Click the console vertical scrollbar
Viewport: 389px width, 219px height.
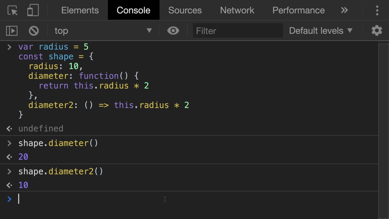click(x=384, y=128)
